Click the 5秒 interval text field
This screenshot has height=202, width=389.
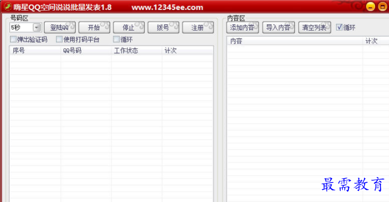[x=21, y=27]
